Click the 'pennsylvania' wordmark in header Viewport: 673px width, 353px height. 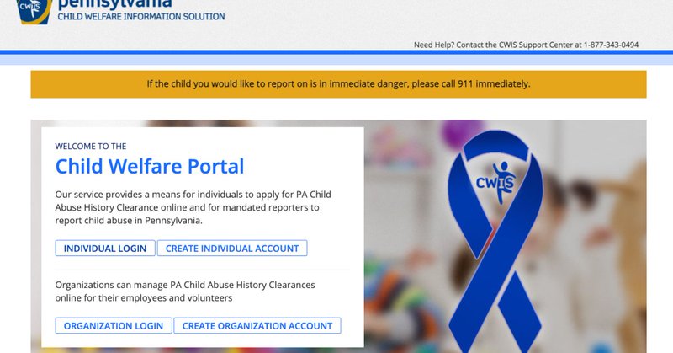(114, 4)
